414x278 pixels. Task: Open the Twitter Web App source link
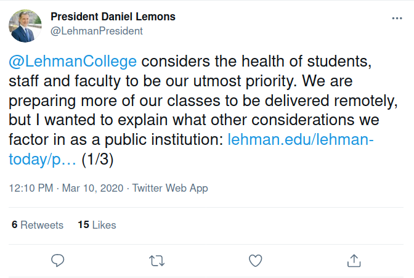(x=170, y=188)
